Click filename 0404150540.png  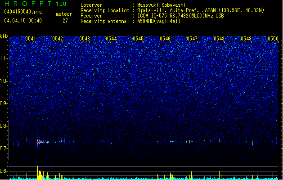coord(23,12)
